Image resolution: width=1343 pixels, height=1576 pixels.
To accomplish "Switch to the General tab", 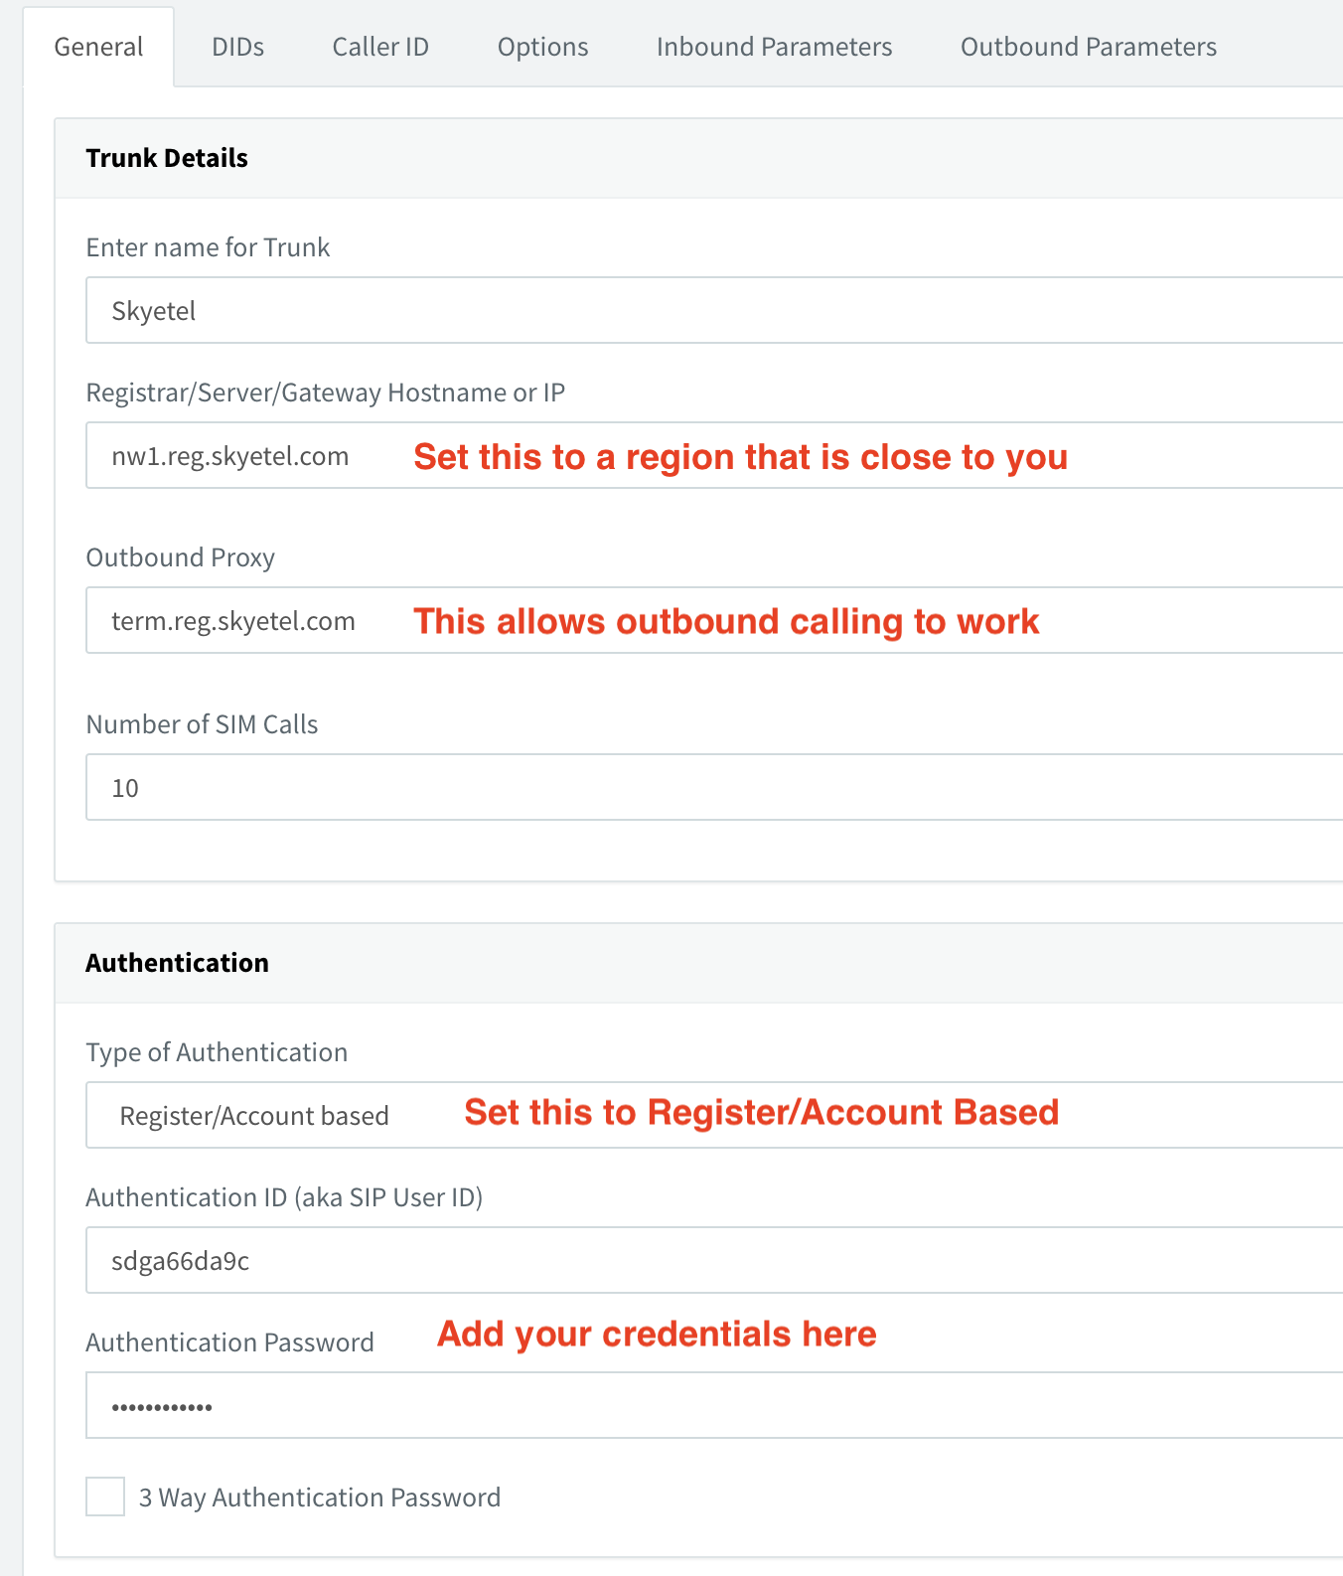I will [98, 47].
